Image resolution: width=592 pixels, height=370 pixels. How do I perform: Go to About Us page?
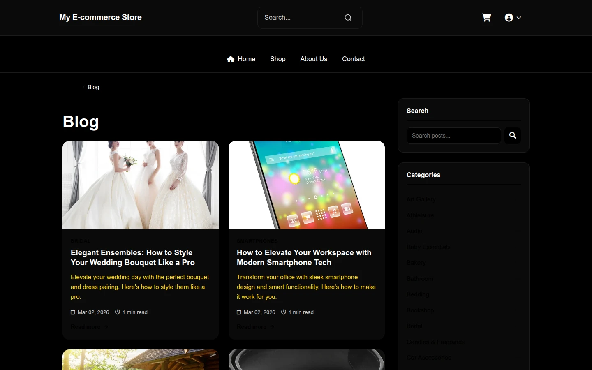tap(314, 59)
